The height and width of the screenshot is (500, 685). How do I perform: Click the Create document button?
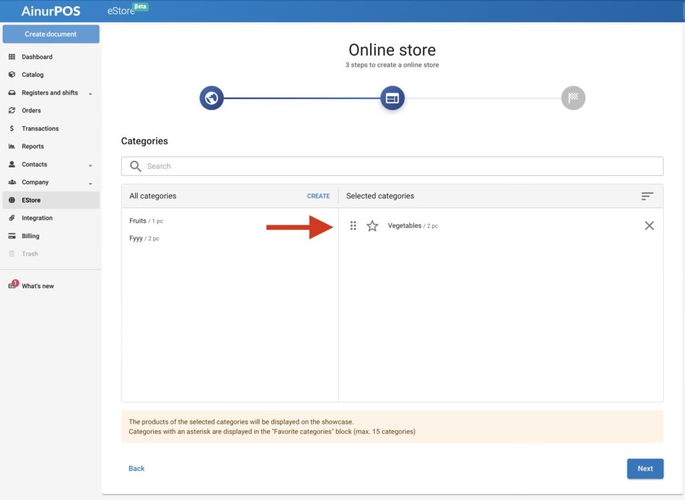pyautogui.click(x=51, y=34)
